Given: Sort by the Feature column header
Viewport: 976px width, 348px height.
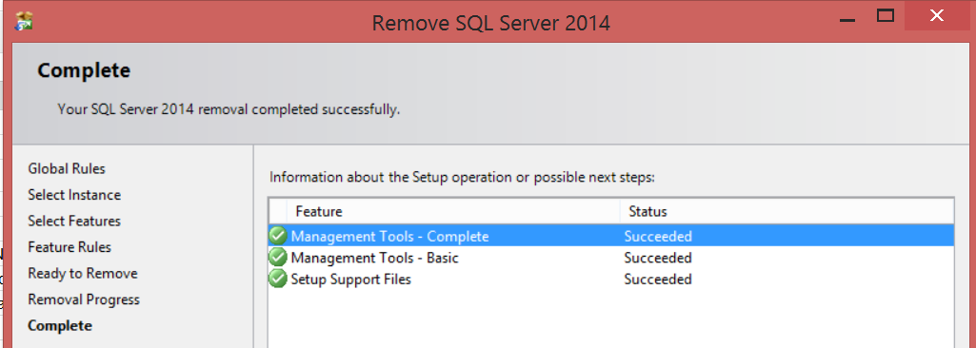Looking at the screenshot, I should 452,211.
